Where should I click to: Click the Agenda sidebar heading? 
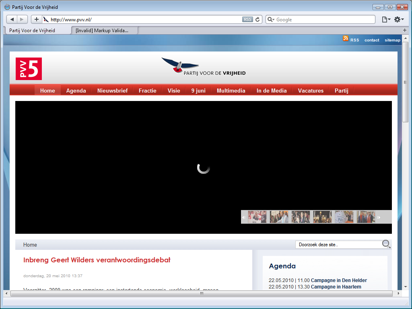click(x=282, y=266)
